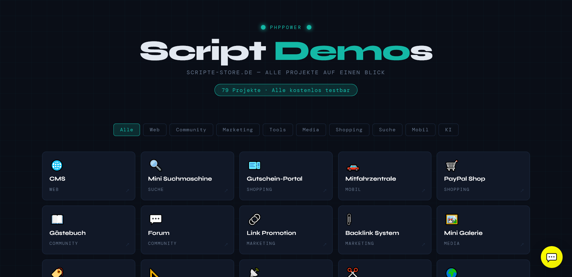The image size is (572, 277).
Task: Click the globe icon on CMS card
Action: click(57, 165)
